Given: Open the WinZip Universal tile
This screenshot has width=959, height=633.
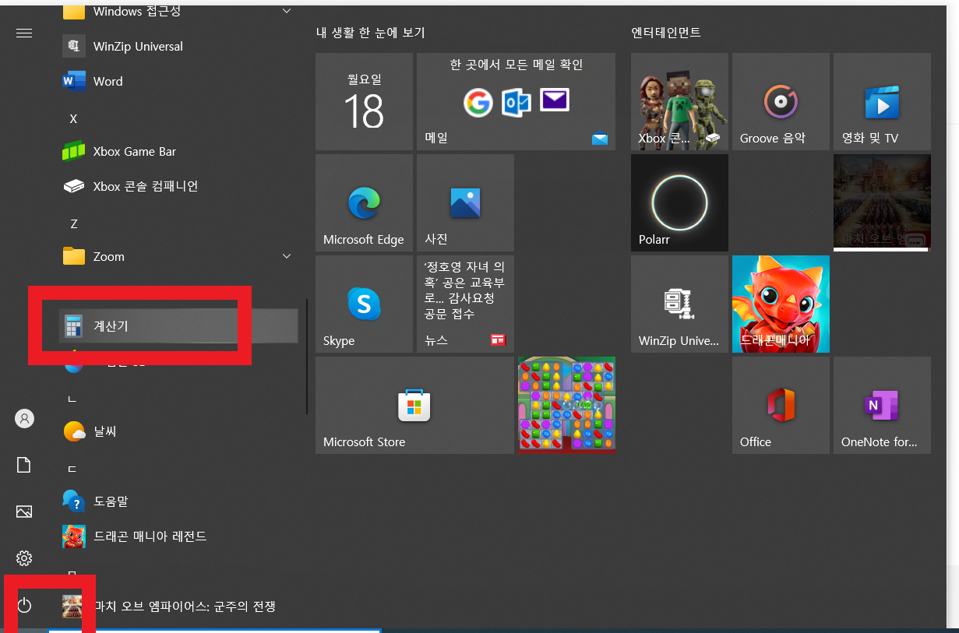Looking at the screenshot, I should coord(679,304).
